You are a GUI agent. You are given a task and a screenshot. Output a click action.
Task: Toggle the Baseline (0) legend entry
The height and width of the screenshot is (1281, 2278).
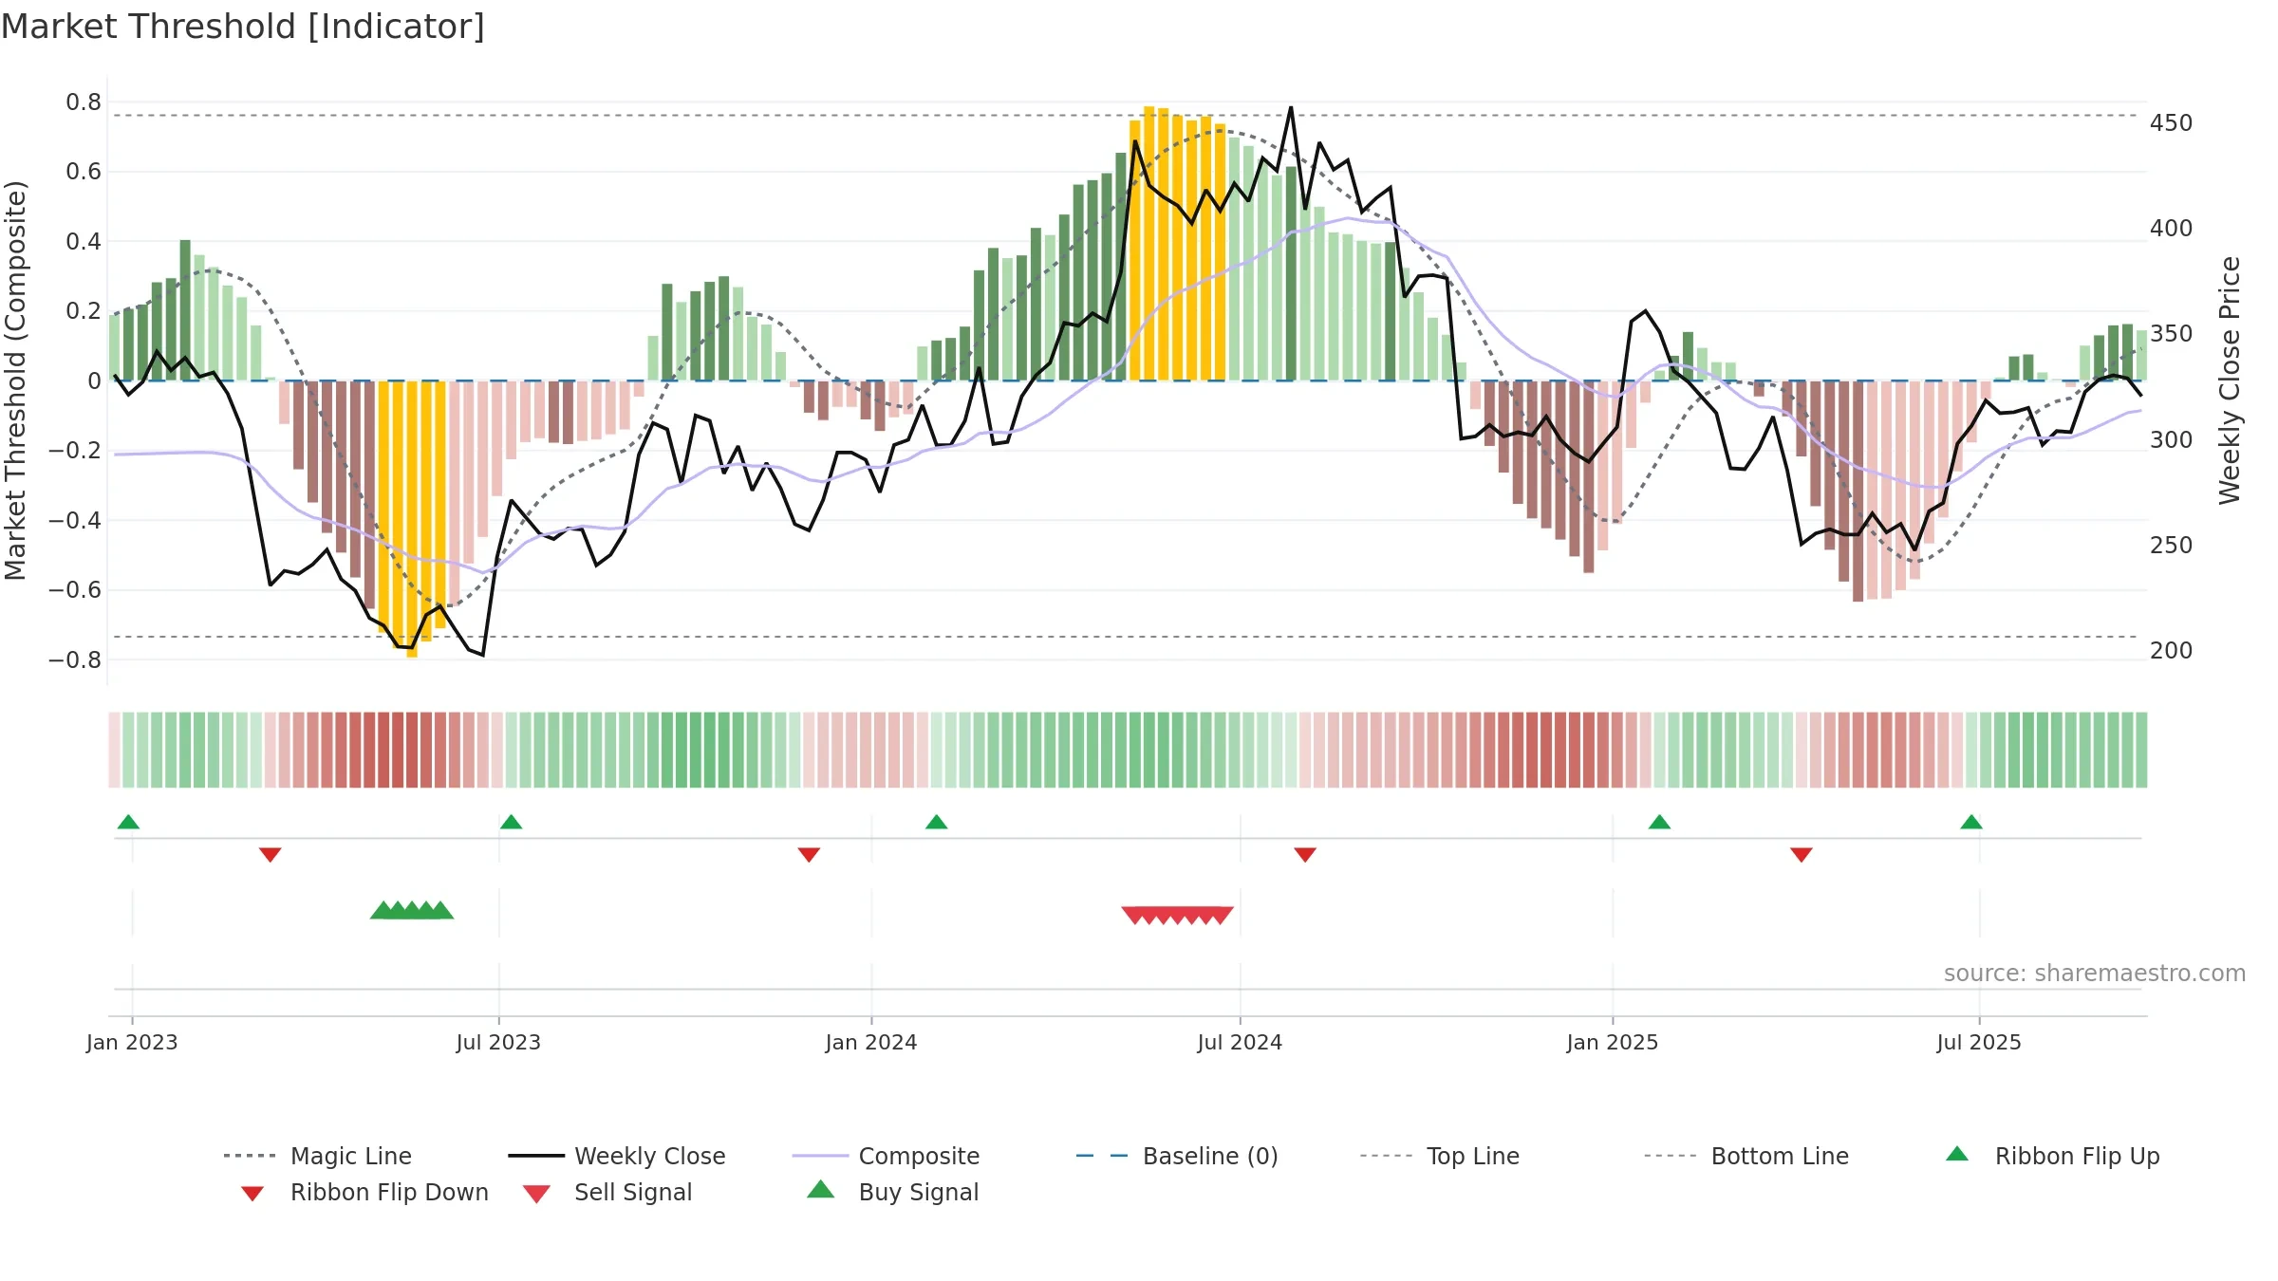1177,1156
